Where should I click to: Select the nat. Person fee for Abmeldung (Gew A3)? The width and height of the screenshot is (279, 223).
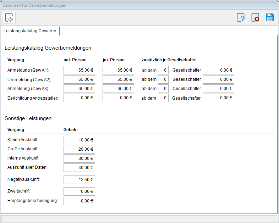pyautogui.click(x=79, y=89)
